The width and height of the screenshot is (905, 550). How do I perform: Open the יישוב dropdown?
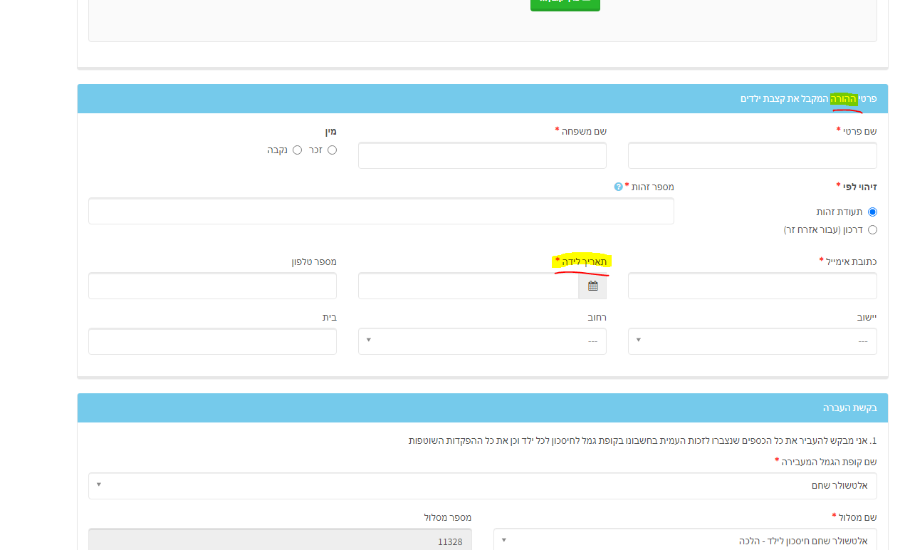pos(753,341)
